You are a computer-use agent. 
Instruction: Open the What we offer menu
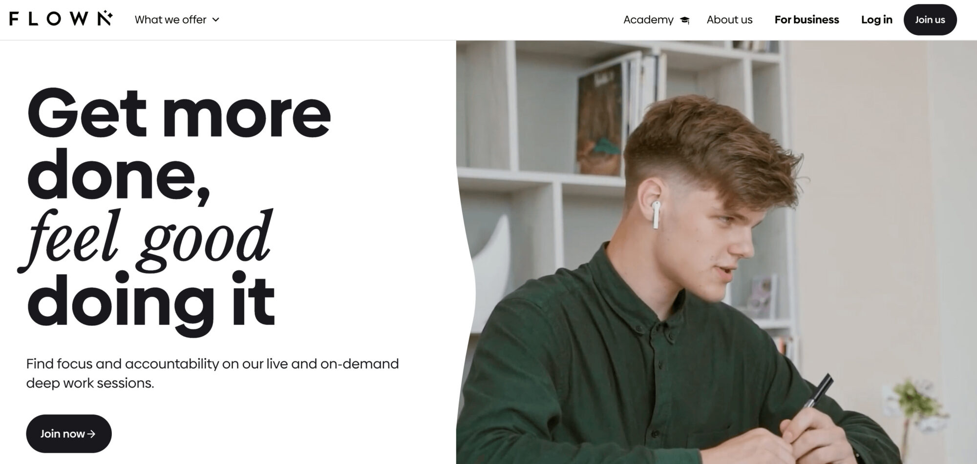[x=177, y=20]
